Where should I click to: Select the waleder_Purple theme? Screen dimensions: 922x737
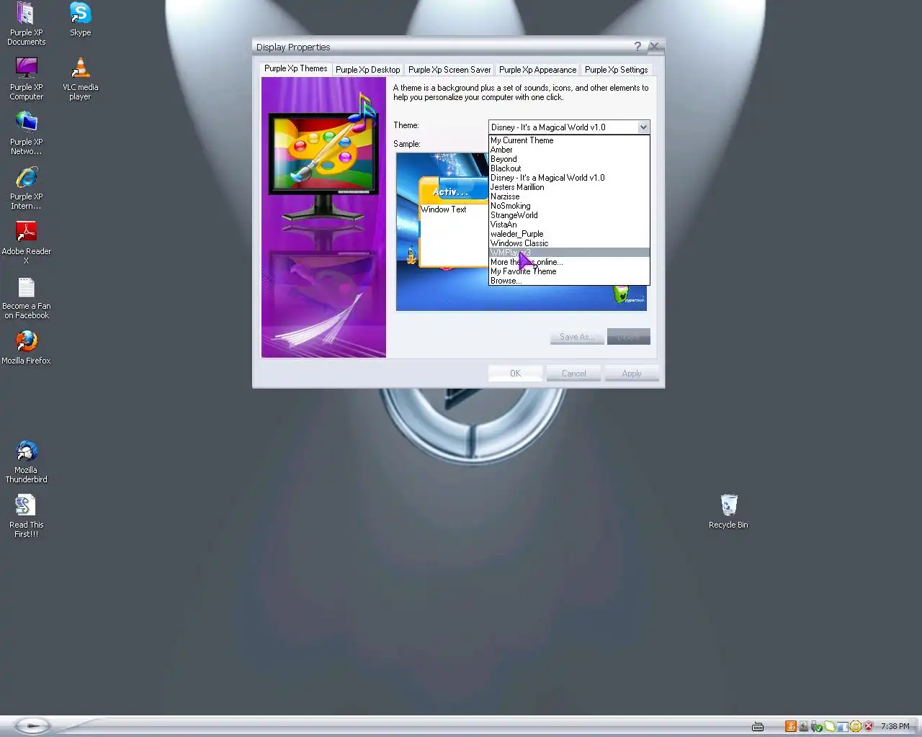point(569,234)
